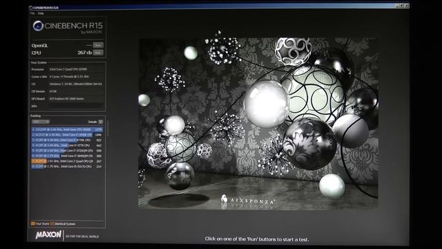The width and height of the screenshot is (442, 249).
Task: Select the orange Core 2 Quad ranking entry scoring 267
Action: pos(67,161)
